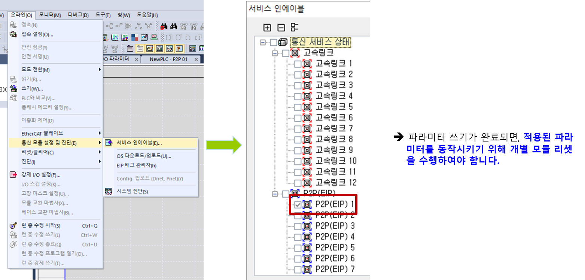
Task: Open the 도구(T) menu
Action: pyautogui.click(x=103, y=15)
